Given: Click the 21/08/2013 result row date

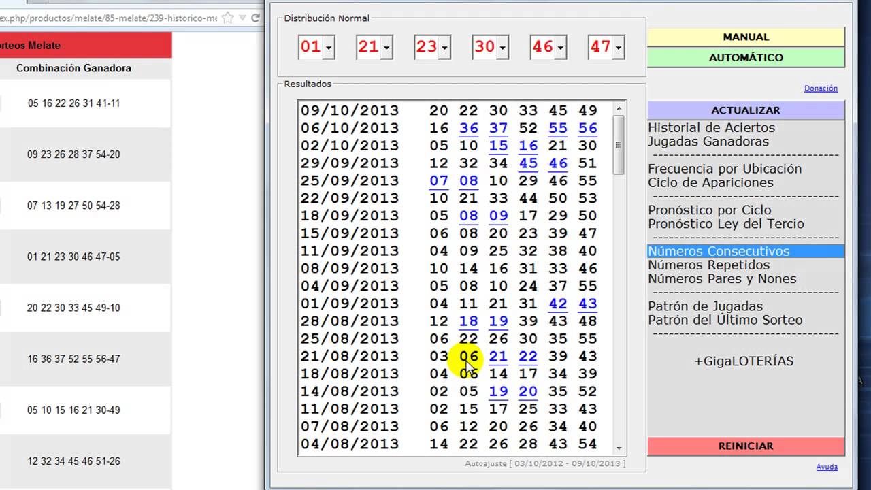Looking at the screenshot, I should (350, 357).
